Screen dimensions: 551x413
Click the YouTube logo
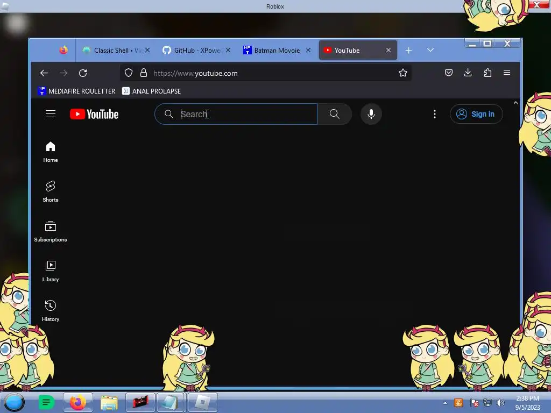(x=94, y=114)
